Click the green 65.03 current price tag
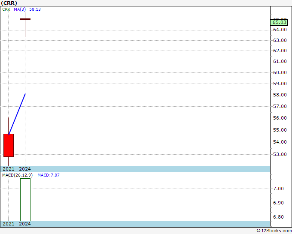 279,22
